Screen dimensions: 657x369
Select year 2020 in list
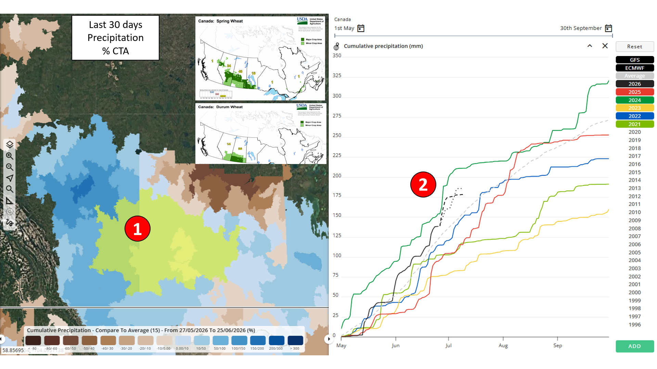pyautogui.click(x=635, y=132)
